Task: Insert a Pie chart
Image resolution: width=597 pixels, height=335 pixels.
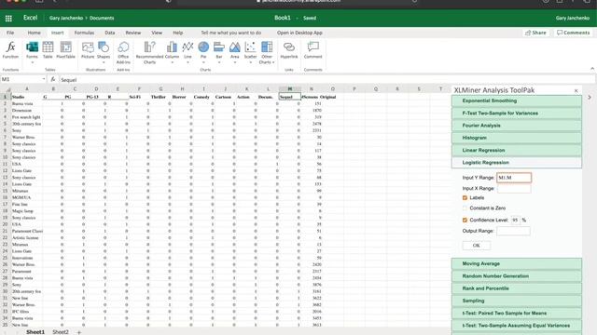Action: coord(203,52)
